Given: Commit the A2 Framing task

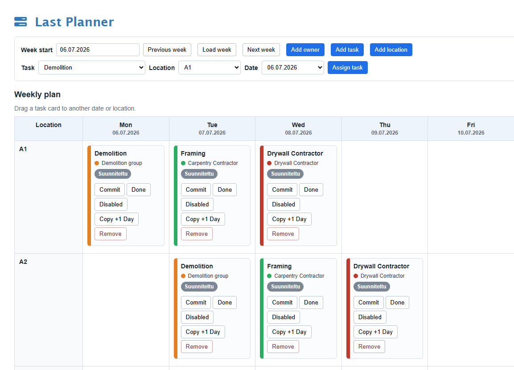Looking at the screenshot, I should 282,303.
